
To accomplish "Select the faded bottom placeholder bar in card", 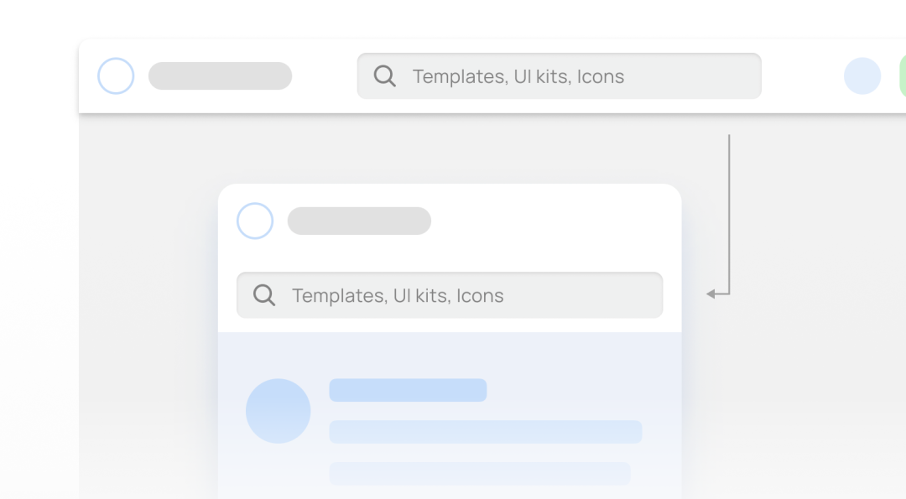I will [480, 474].
